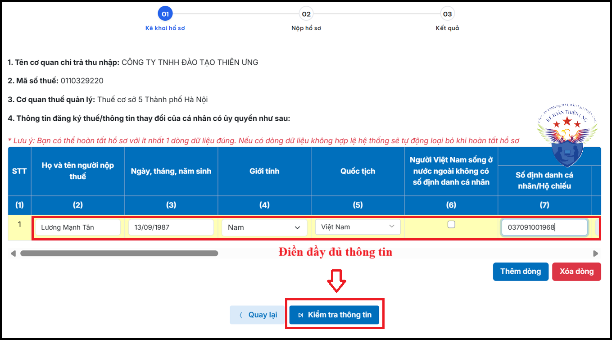Click the left scroll arrow of the table
The width and height of the screenshot is (612, 340).
click(x=14, y=254)
